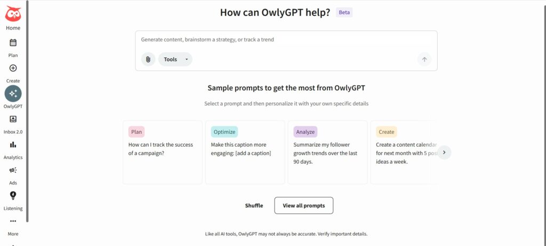The height and width of the screenshot is (246, 546).
Task: Click the Hootsuite owl logo
Action: [x=13, y=13]
